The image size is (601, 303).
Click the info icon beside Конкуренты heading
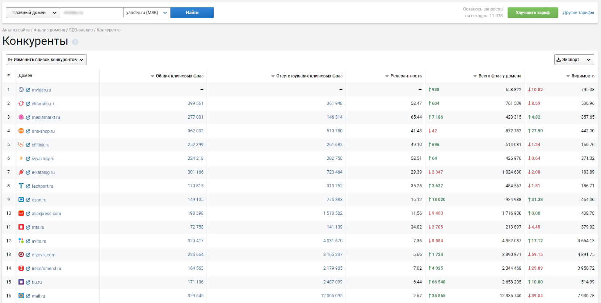coord(75,42)
